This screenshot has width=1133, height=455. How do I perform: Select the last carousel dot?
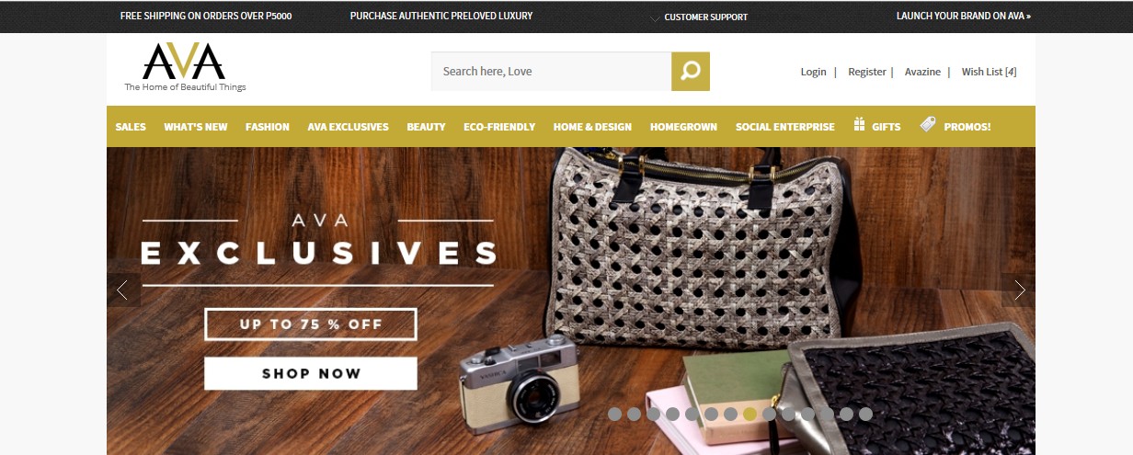tap(865, 414)
